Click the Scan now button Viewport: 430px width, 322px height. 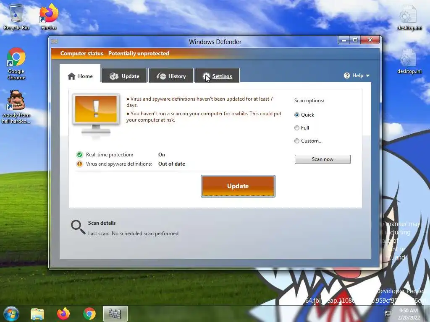point(322,159)
